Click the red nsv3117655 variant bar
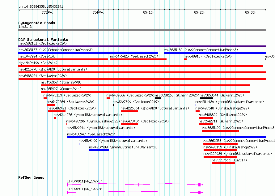Viewport: 275px width, 196px height. point(223,163)
